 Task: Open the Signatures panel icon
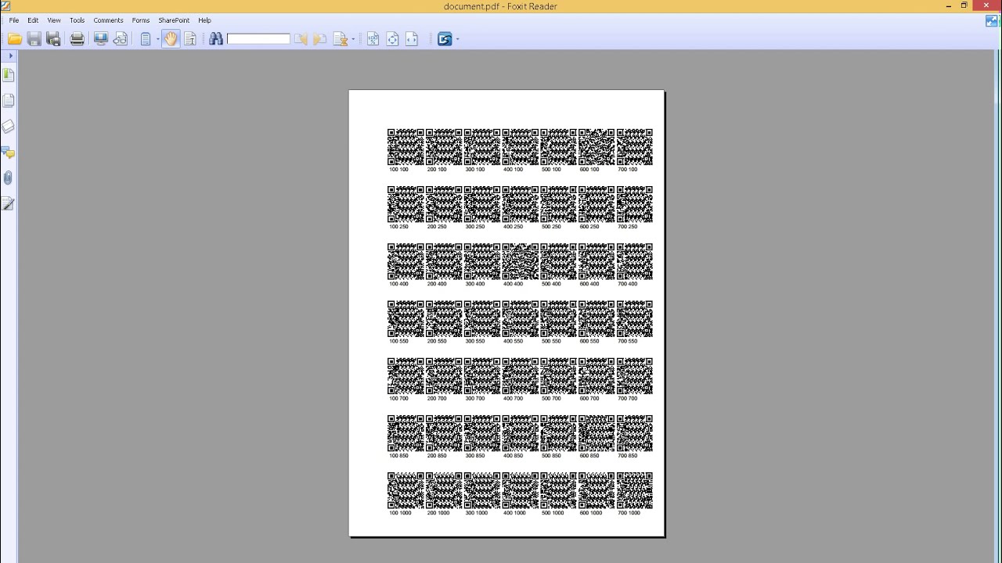(x=9, y=204)
